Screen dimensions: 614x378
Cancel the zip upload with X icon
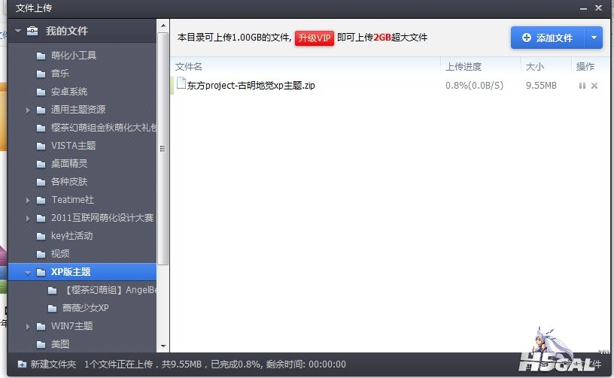(594, 86)
